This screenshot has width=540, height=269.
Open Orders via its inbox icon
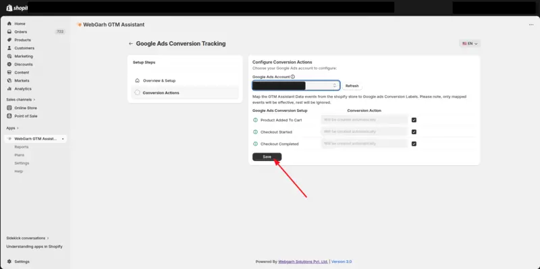click(x=9, y=32)
